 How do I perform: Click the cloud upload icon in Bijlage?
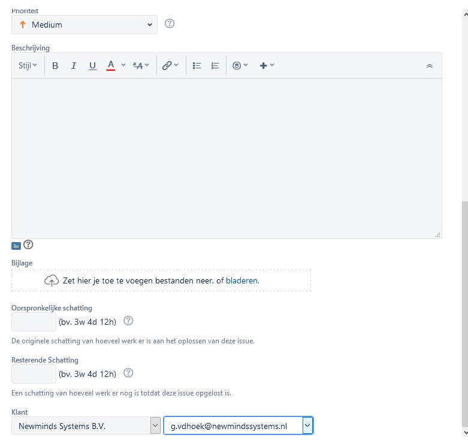[52, 280]
